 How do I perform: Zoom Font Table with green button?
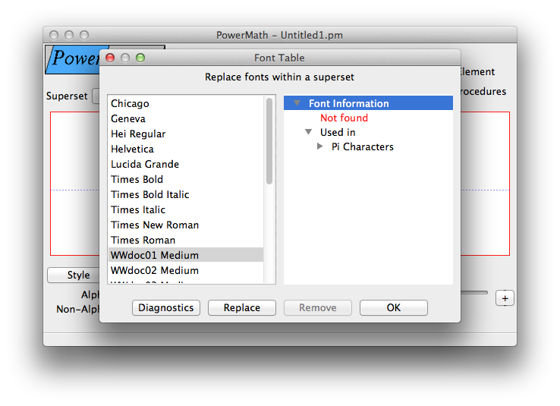pyautogui.click(x=140, y=58)
